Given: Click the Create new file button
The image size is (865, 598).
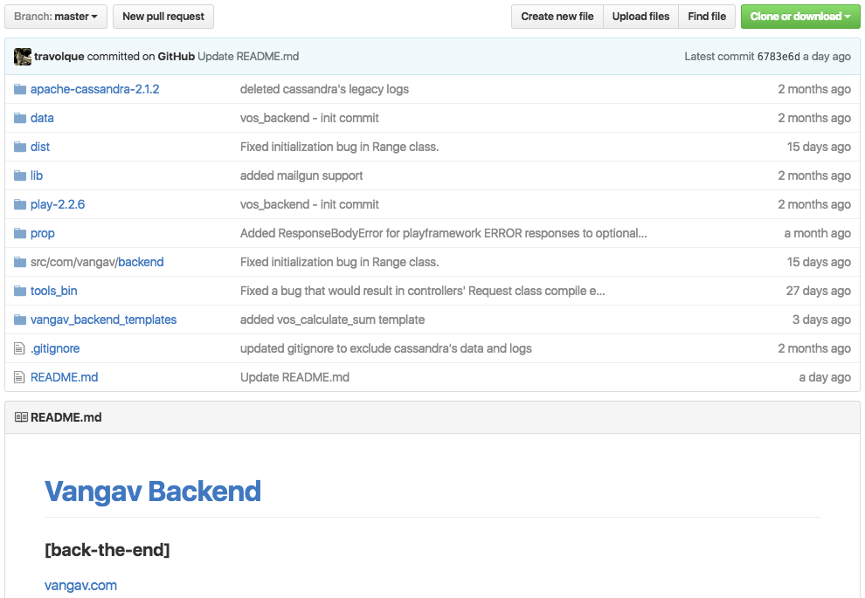Looking at the screenshot, I should click(x=557, y=16).
